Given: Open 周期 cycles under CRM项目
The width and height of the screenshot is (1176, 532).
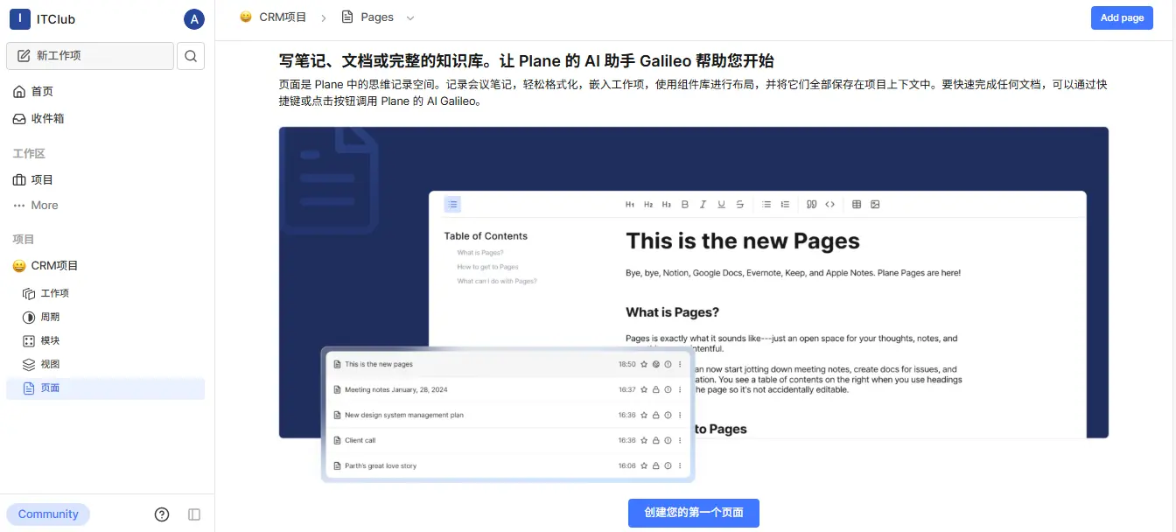Looking at the screenshot, I should pyautogui.click(x=50, y=318).
